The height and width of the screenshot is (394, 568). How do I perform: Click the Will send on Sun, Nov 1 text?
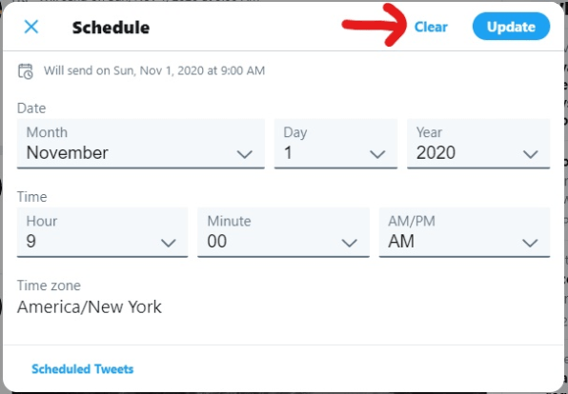(x=154, y=70)
